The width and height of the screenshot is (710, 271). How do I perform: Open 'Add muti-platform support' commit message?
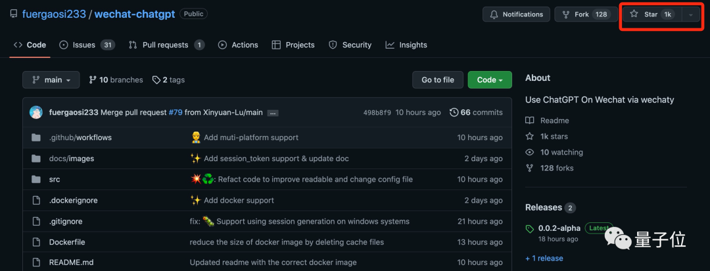pyautogui.click(x=251, y=137)
